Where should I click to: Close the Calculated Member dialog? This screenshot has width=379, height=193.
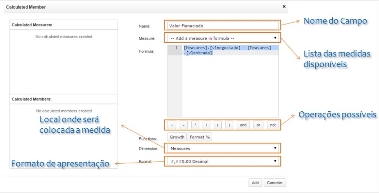tap(284, 7)
